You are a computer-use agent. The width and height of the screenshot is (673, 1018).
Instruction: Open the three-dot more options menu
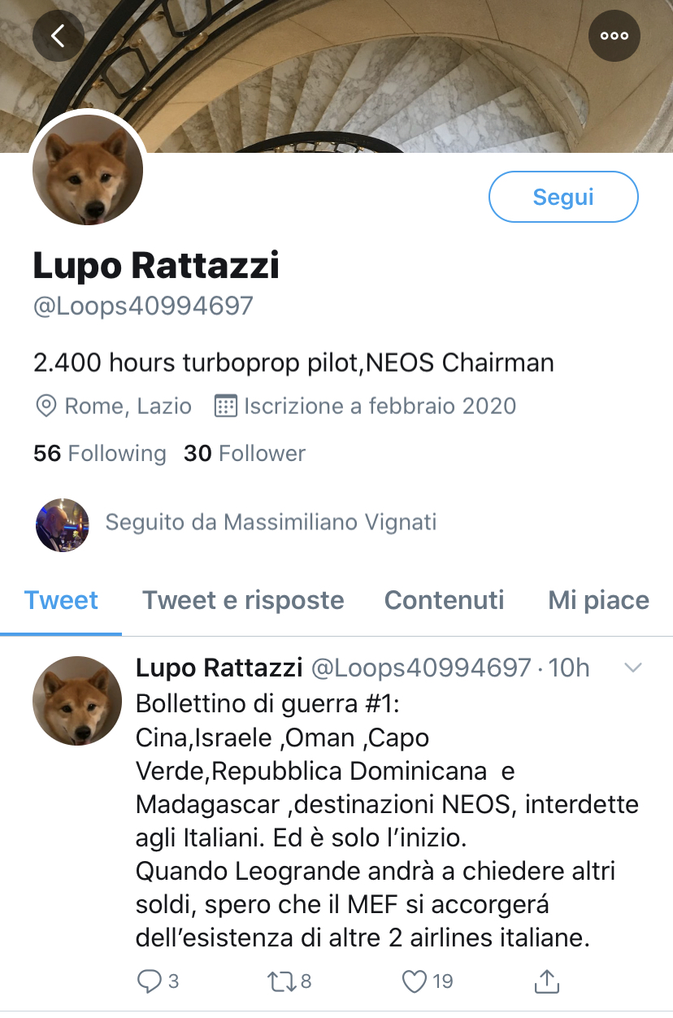point(614,36)
